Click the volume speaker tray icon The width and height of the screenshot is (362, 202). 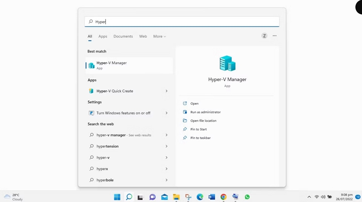323,197
